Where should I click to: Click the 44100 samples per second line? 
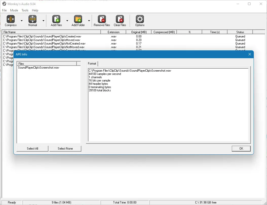tap(105, 74)
